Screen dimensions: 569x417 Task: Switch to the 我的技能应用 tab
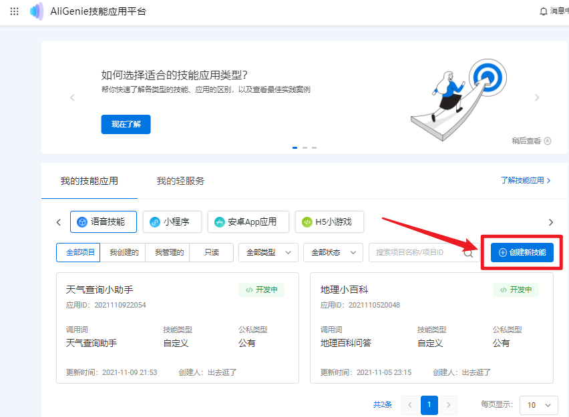click(89, 181)
